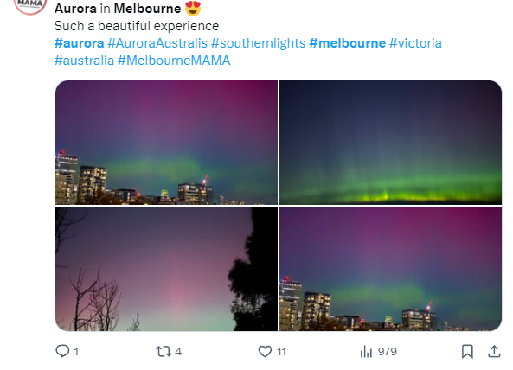
Task: Click the share upload icon
Action: [494, 351]
